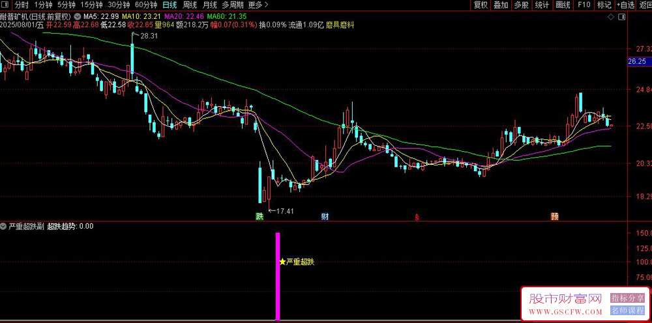Click the low price 低22.58
652x323 pixels.
(x=113, y=25)
